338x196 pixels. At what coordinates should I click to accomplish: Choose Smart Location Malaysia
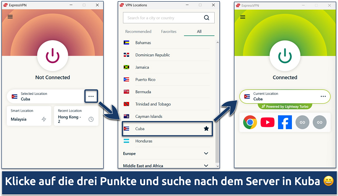29,116
